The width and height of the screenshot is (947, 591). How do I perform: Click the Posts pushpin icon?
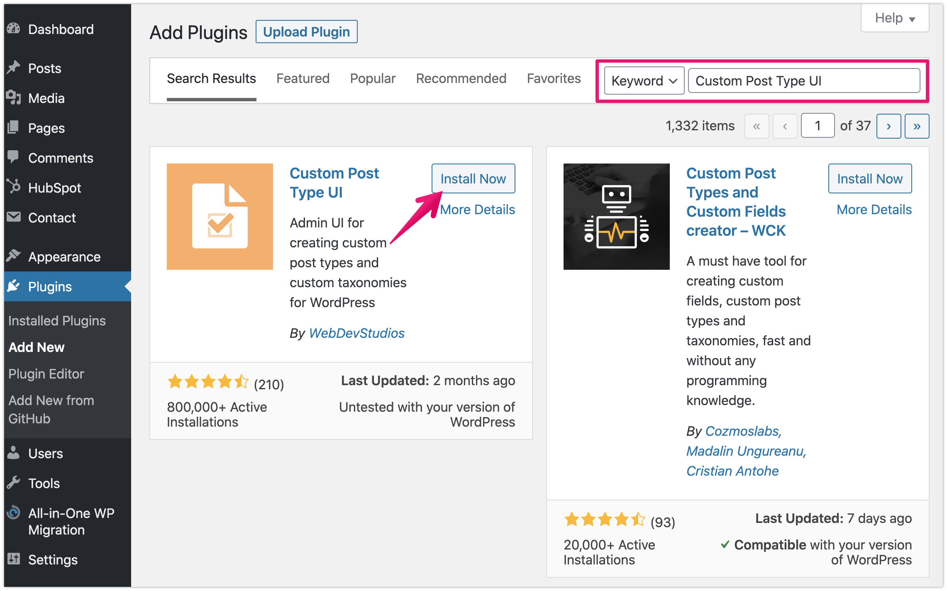tap(14, 68)
